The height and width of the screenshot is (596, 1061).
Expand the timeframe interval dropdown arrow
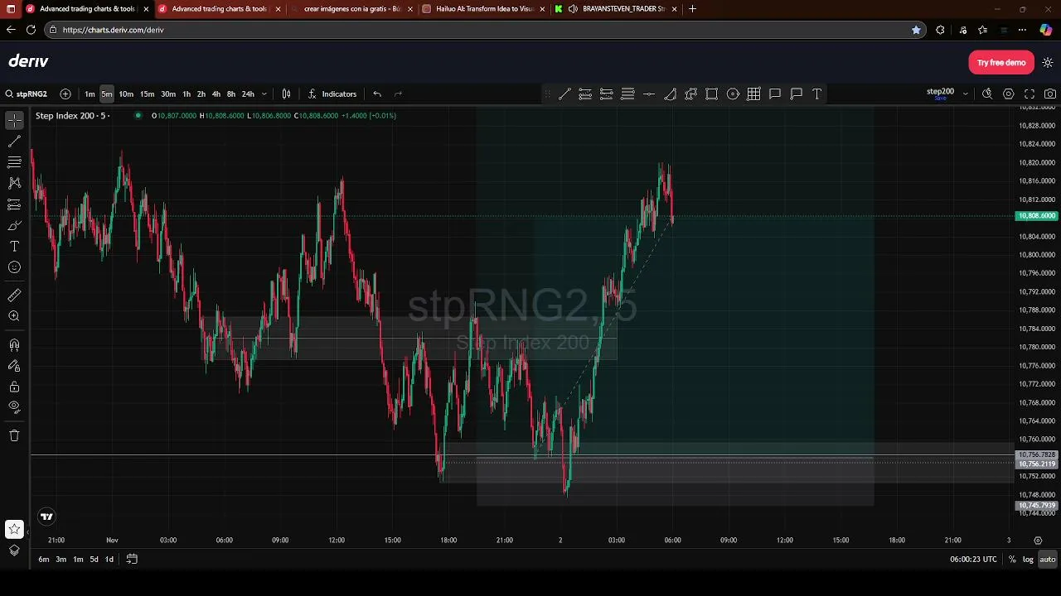(x=264, y=94)
